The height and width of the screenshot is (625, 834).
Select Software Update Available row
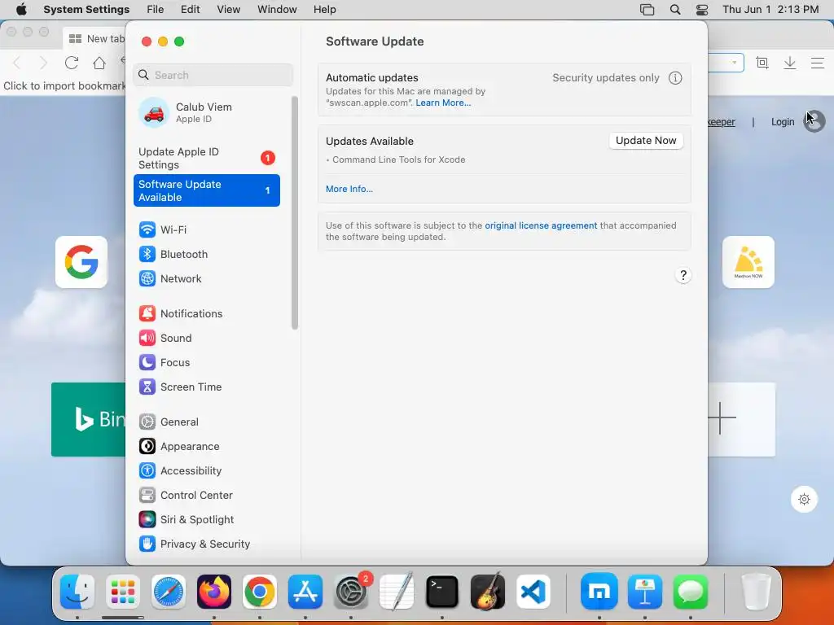206,190
